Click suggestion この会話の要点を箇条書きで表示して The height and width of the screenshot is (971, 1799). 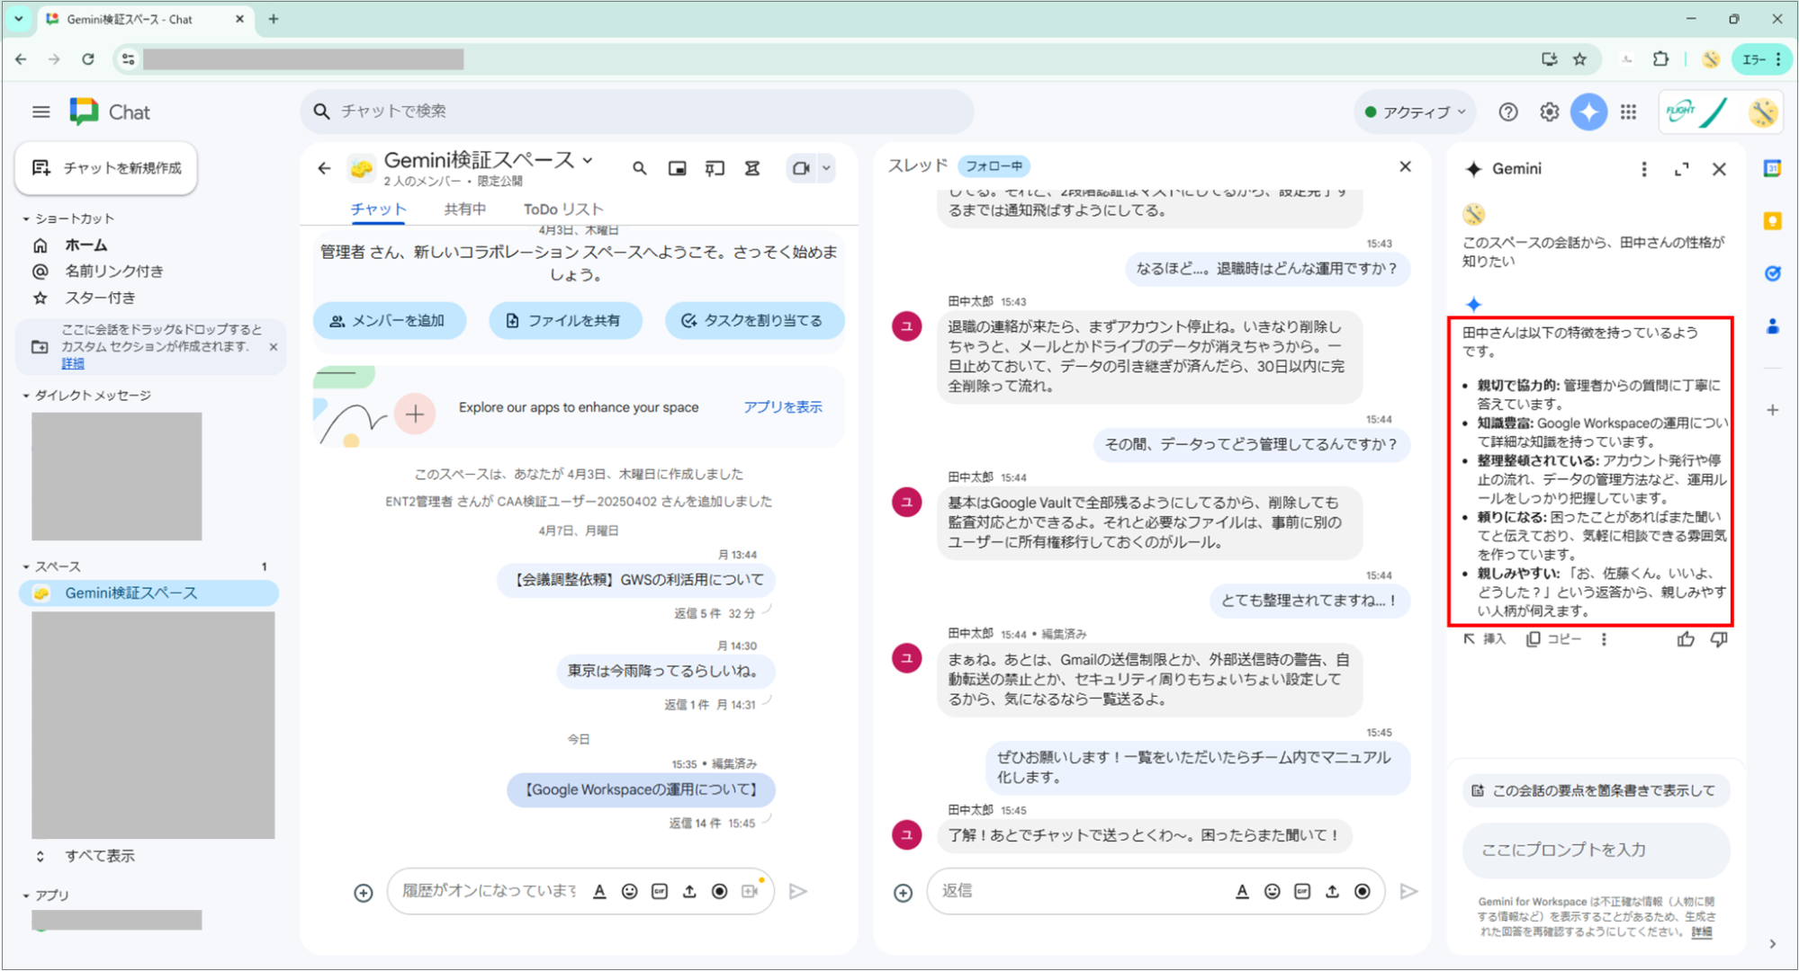tap(1596, 791)
